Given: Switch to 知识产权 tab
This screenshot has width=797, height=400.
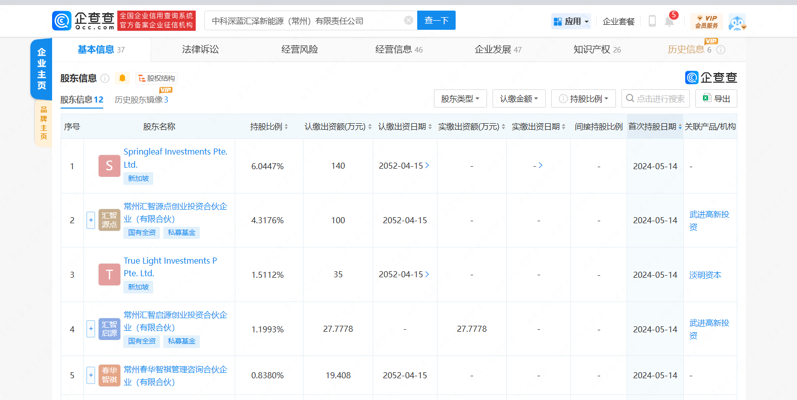Looking at the screenshot, I should (597, 49).
